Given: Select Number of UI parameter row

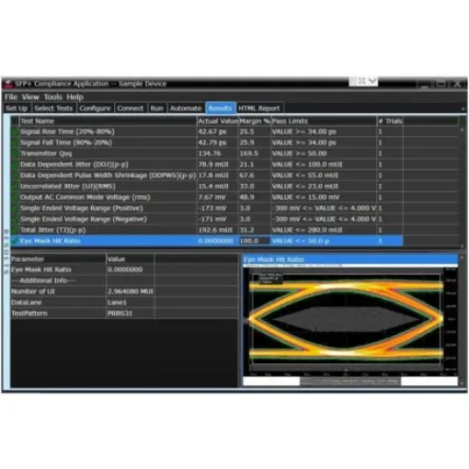Looking at the screenshot, I should point(124,292).
